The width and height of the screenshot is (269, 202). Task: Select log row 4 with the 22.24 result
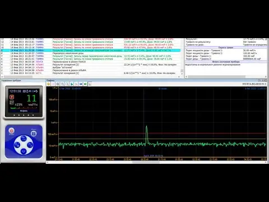90,65
